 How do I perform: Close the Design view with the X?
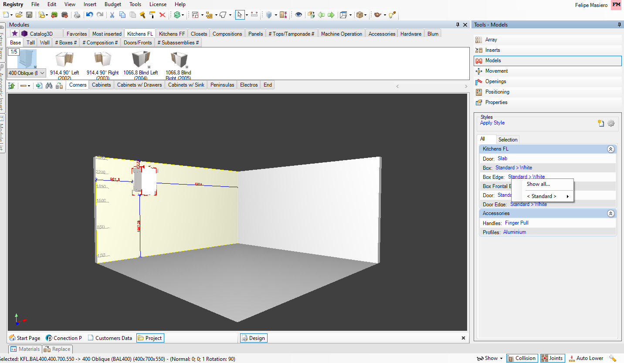tap(463, 338)
